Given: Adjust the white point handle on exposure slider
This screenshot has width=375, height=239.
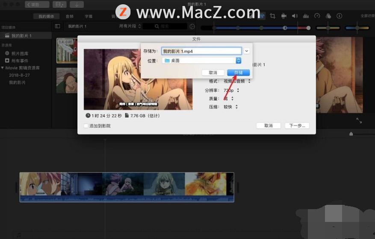Looking at the screenshot, I should 309,28.
